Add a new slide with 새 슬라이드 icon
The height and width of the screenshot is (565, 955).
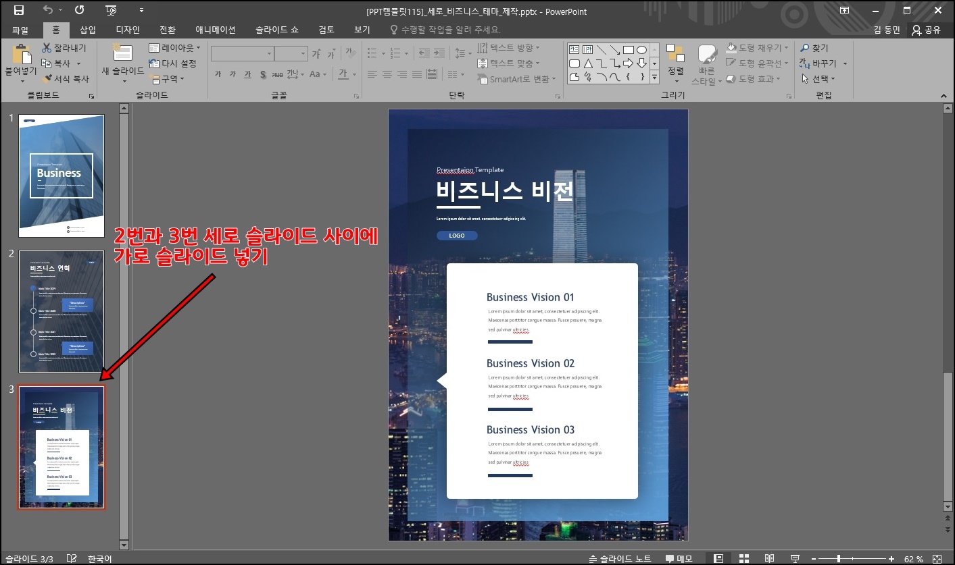point(122,53)
